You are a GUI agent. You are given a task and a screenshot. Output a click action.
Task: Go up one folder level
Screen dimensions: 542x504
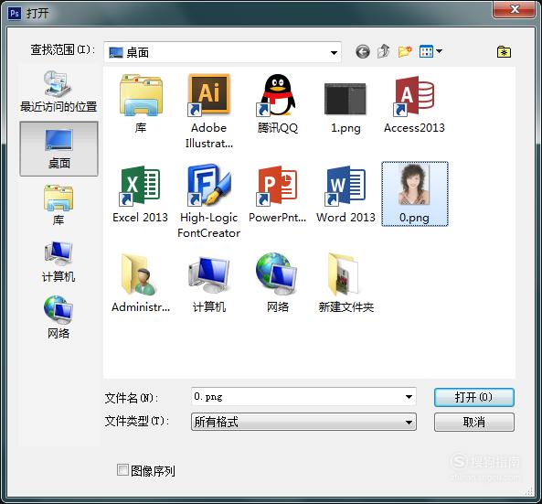[x=383, y=51]
